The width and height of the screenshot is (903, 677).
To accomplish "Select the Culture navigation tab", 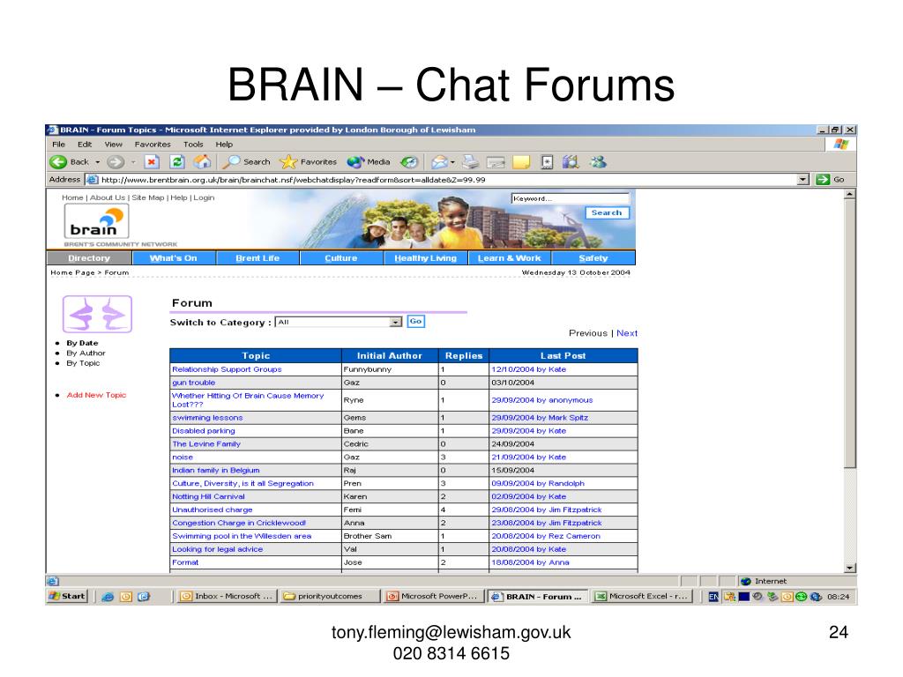I will [341, 258].
